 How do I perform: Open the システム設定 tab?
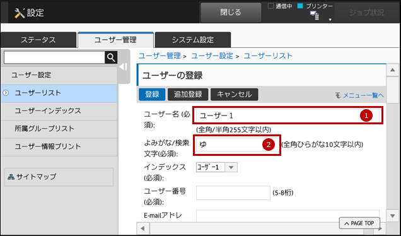[193, 40]
